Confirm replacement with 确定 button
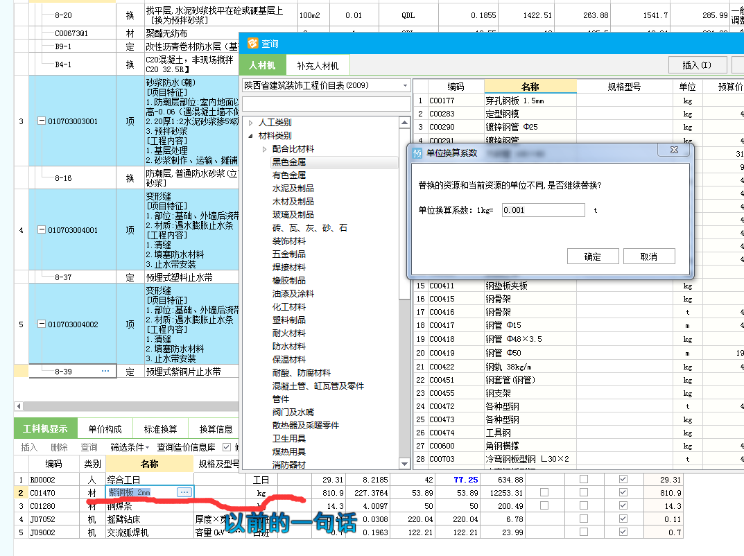 (x=593, y=257)
